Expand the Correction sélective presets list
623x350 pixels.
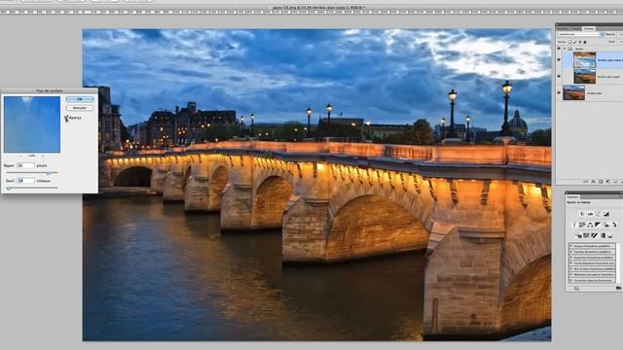(571, 280)
